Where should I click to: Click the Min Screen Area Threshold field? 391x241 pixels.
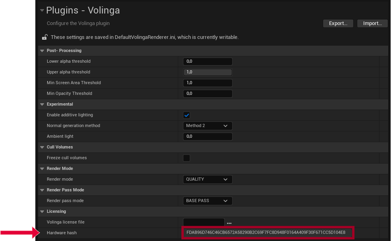pyautogui.click(x=208, y=83)
